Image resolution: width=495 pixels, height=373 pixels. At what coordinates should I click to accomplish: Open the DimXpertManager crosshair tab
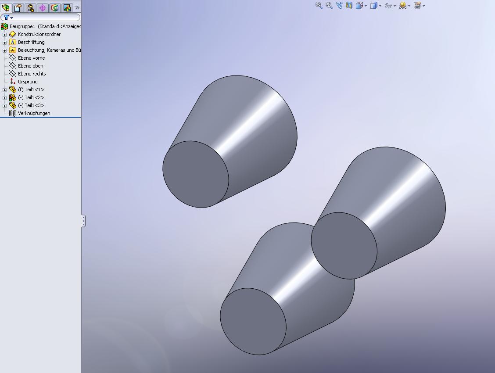pyautogui.click(x=43, y=7)
